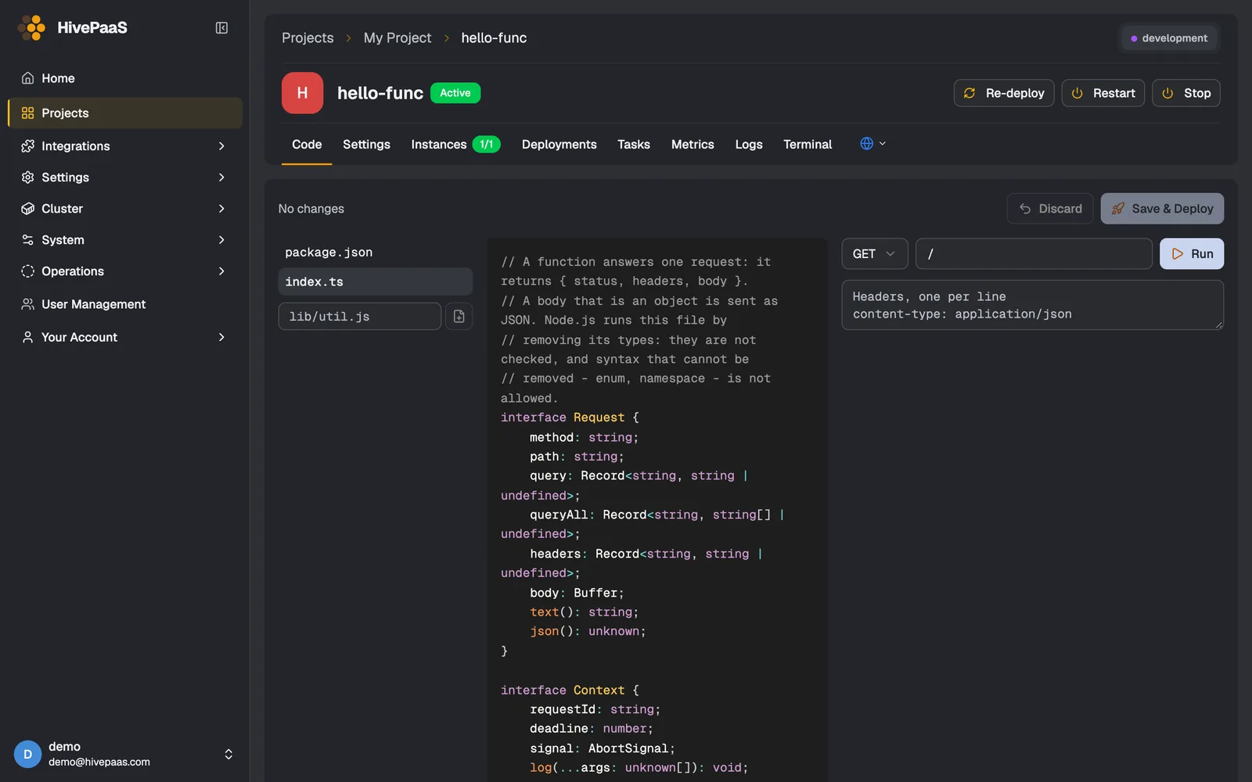Click the add file icon next to lib/util.js
1252x782 pixels.
459,316
